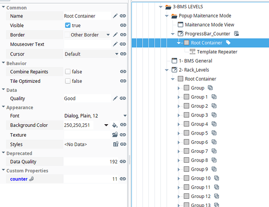Click the tag icon beside selected Root Container
The image size is (269, 207).
tap(228, 43)
